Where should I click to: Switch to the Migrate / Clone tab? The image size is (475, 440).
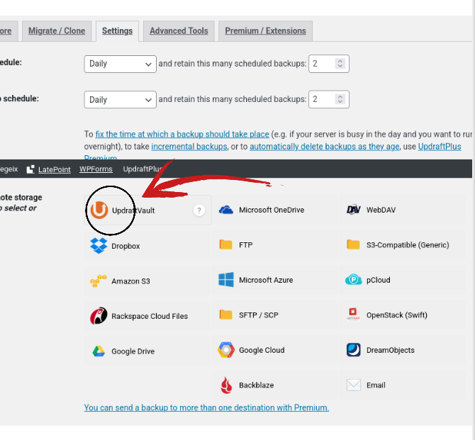tap(57, 31)
